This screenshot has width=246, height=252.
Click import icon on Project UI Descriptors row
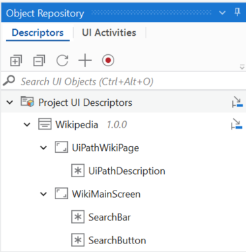tap(237, 102)
